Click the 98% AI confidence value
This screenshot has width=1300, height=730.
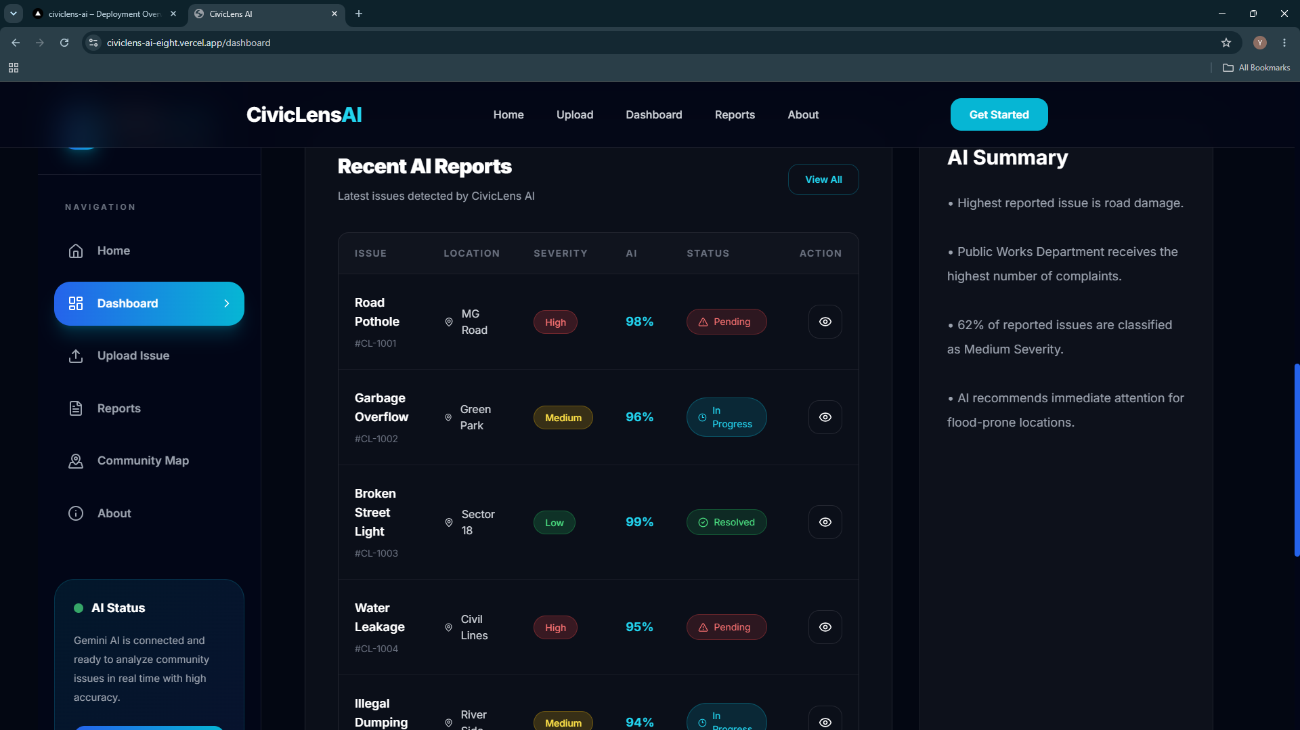coord(639,322)
